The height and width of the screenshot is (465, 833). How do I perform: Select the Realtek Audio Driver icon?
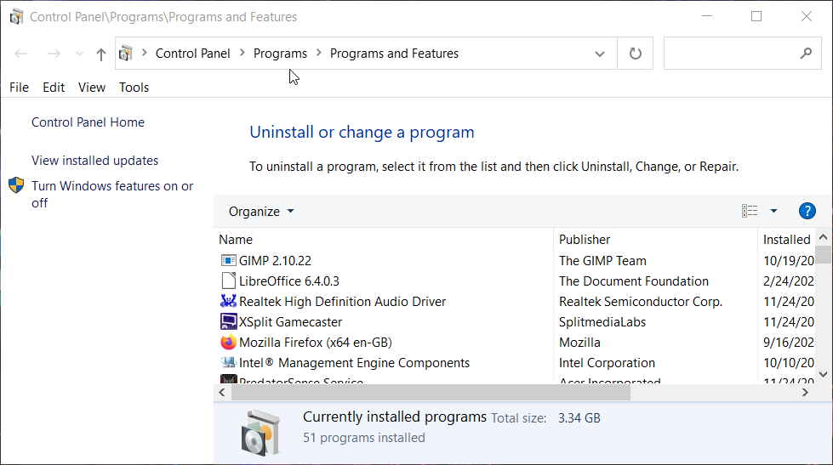228,302
